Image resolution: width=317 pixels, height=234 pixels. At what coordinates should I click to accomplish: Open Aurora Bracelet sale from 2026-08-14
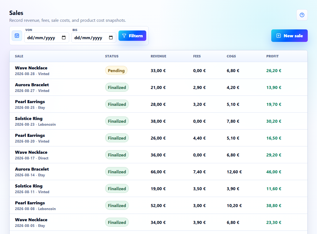click(158, 172)
